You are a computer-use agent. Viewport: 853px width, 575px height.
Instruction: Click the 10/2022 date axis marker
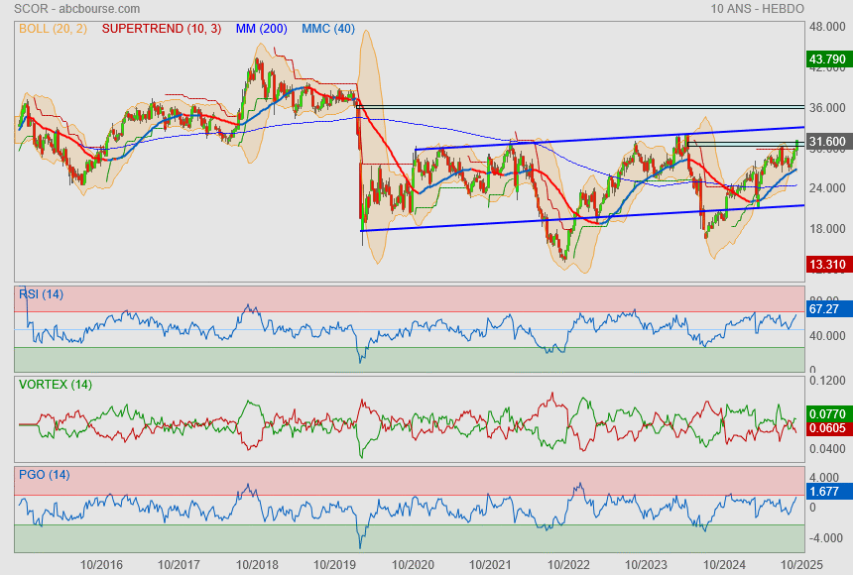(x=567, y=564)
